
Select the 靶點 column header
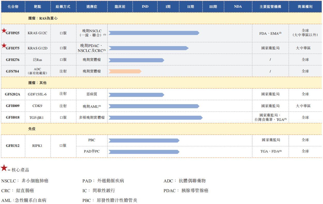[38, 6]
